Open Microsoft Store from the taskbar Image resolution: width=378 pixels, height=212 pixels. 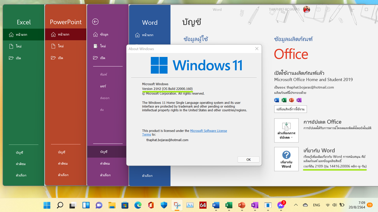[x=125, y=205]
